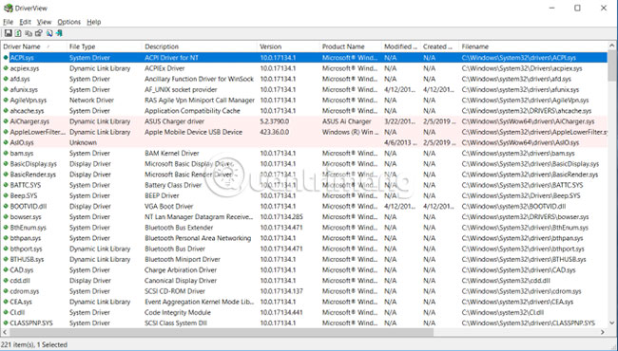
Task: Select the AppleLowerFilter driver name
Action: (x=38, y=132)
